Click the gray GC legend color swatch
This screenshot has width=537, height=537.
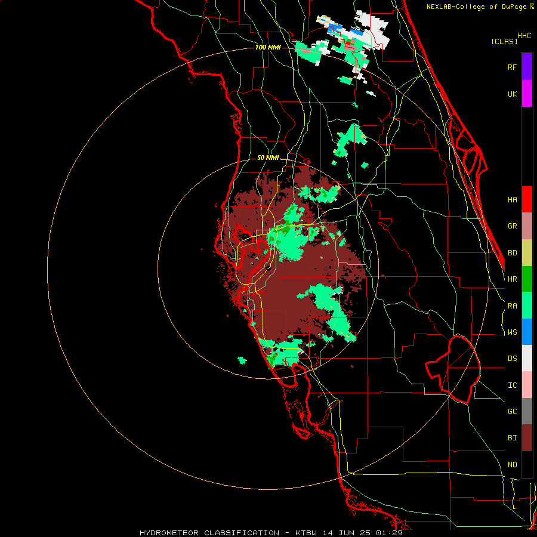pos(527,411)
